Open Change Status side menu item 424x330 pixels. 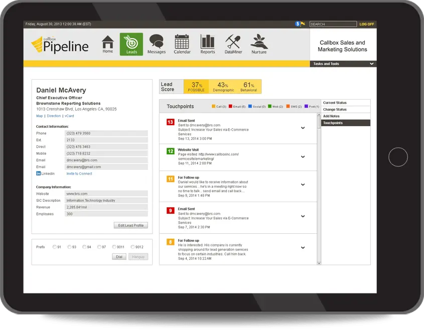[346, 110]
